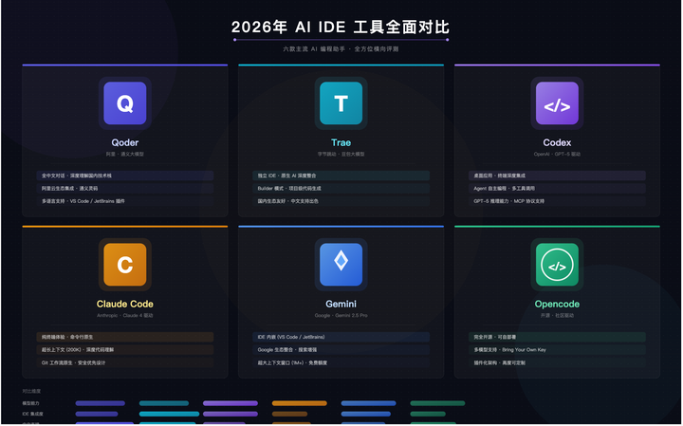
Task: Click Qoder's '阿里云生态集成' feature row
Action: pyautogui.click(x=125, y=188)
